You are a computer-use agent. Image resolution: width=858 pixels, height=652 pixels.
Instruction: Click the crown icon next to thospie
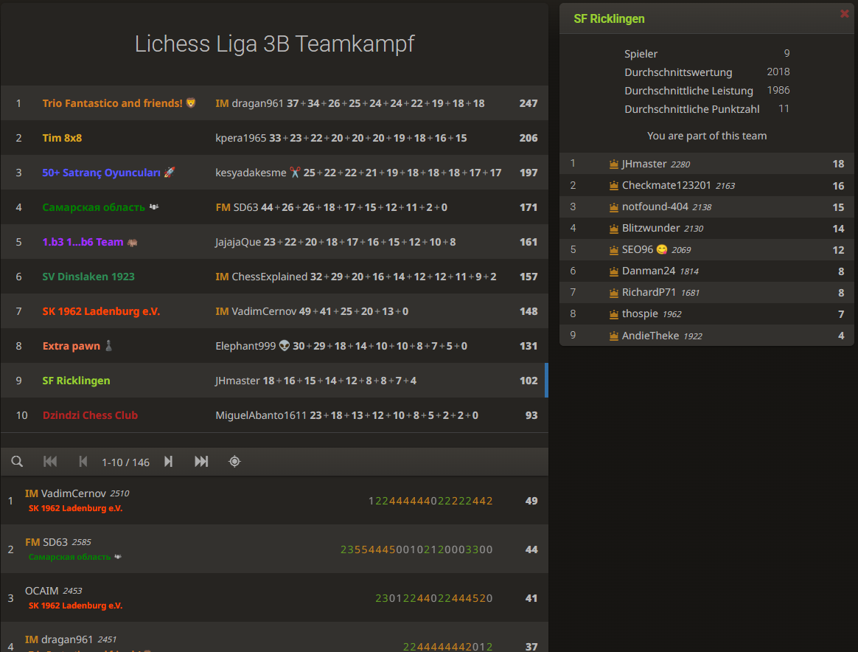614,313
